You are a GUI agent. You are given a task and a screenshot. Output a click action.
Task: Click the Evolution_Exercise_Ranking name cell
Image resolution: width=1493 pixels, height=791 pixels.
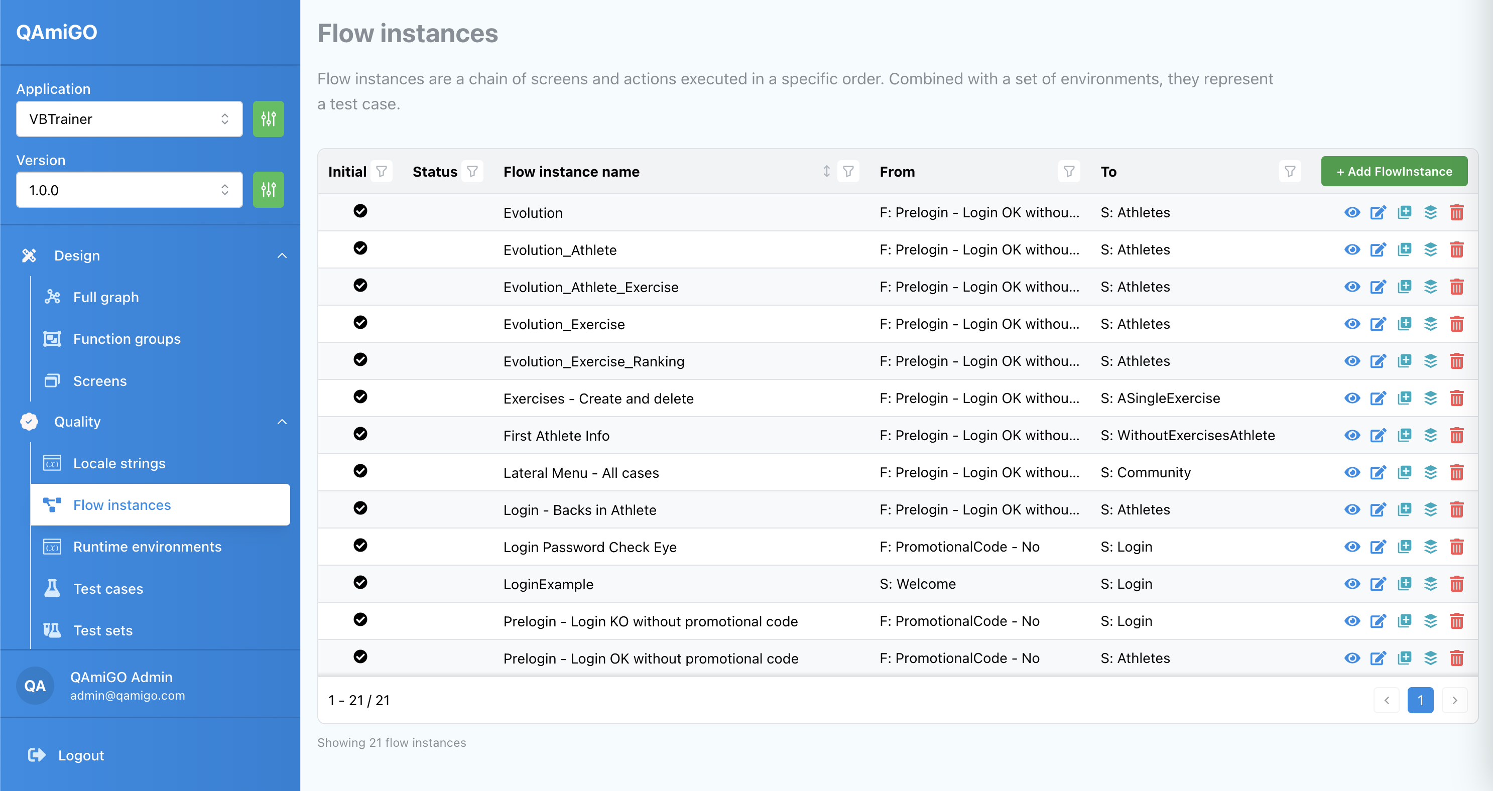(x=593, y=361)
